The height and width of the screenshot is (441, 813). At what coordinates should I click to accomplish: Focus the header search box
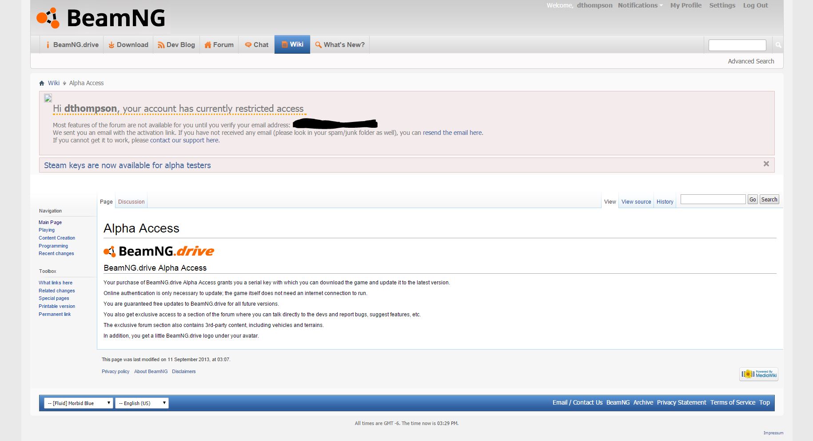pos(737,45)
